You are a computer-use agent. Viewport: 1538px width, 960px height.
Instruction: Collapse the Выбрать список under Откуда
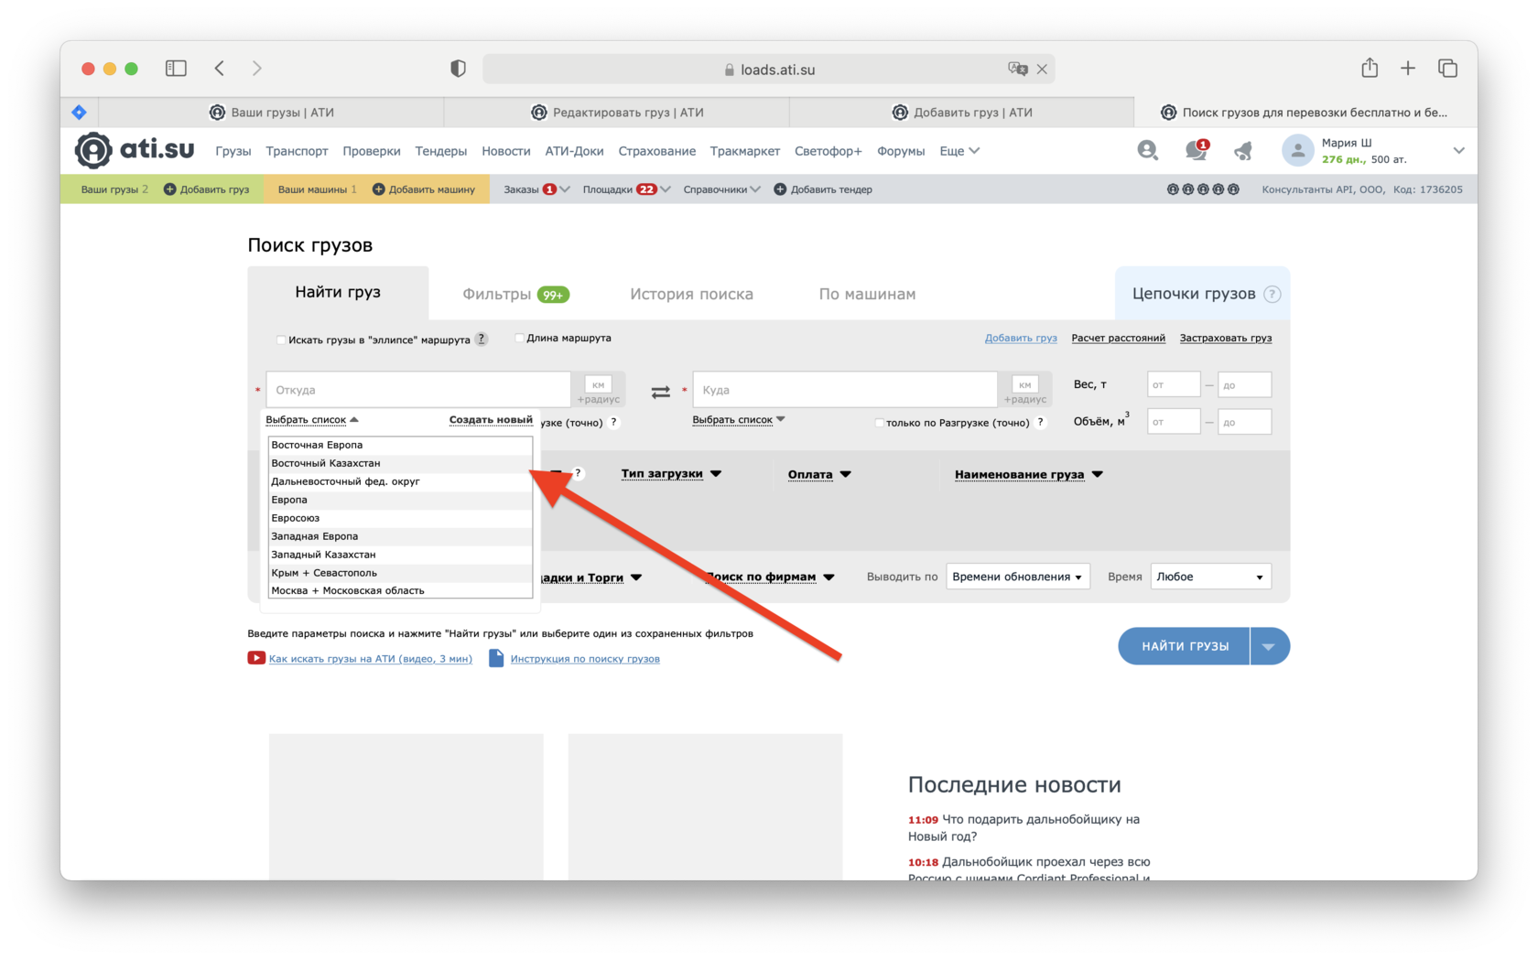coord(312,419)
